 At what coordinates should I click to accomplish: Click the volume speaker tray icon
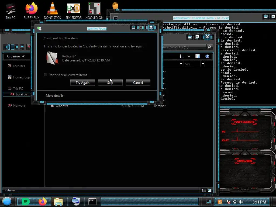[241, 202]
